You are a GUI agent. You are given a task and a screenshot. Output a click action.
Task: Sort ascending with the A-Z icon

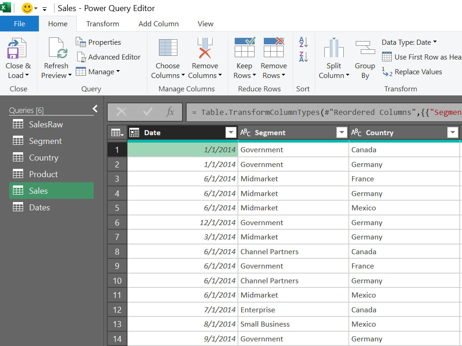303,42
